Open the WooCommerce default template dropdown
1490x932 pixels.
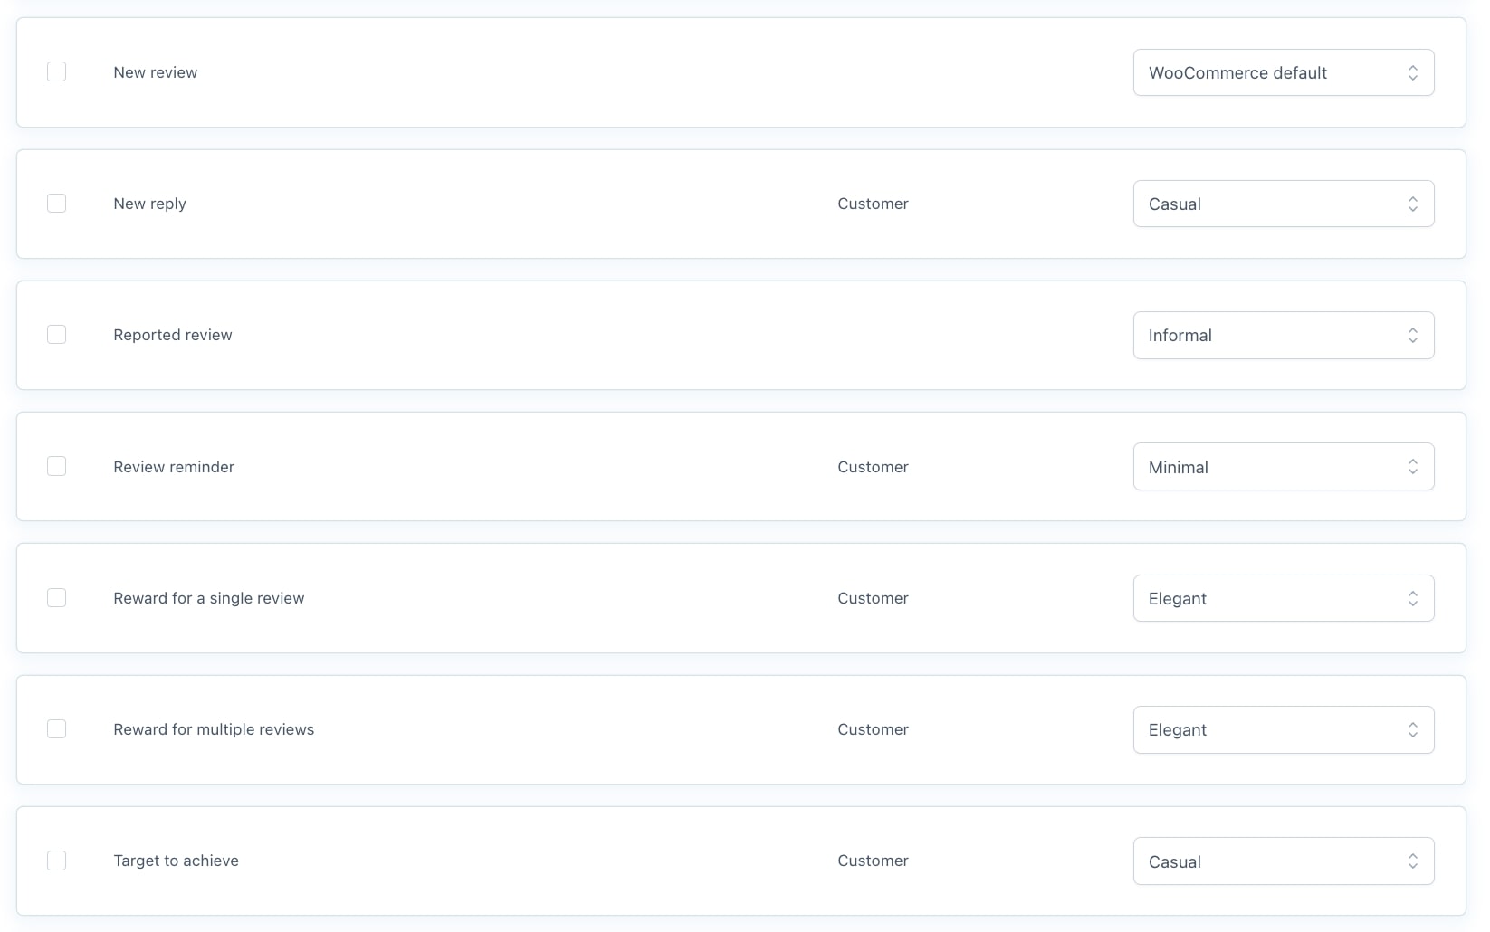click(x=1283, y=72)
